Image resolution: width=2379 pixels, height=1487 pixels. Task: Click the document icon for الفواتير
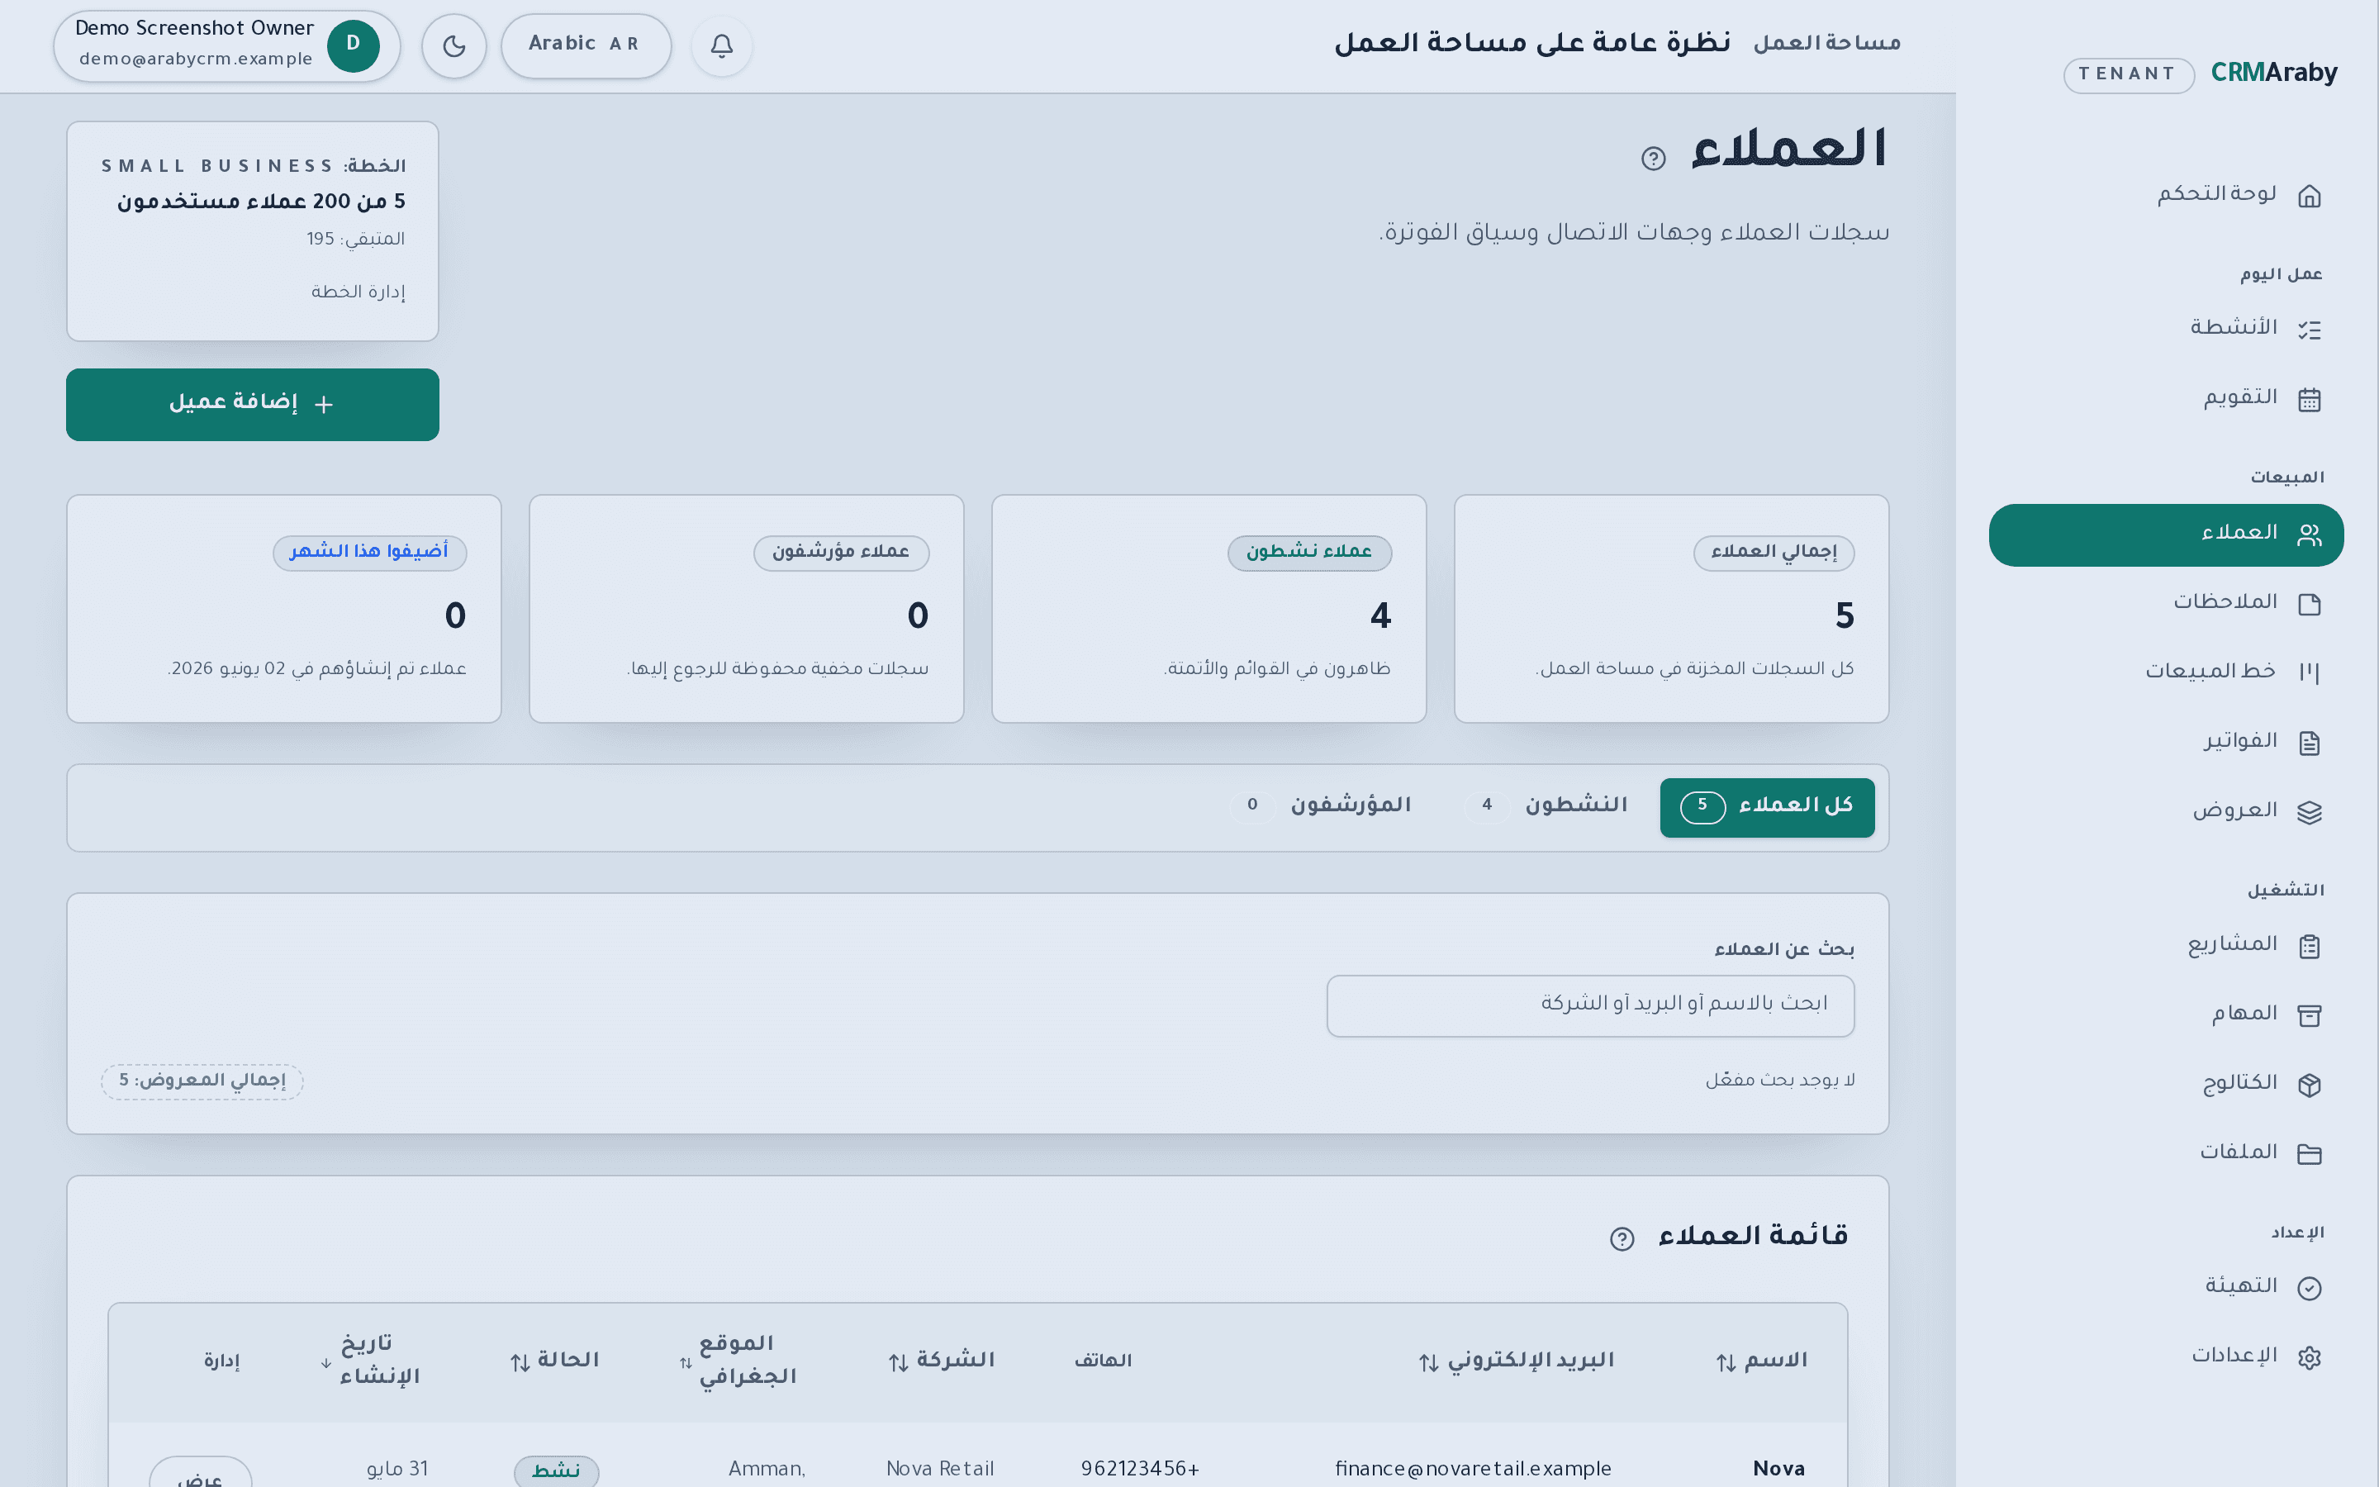(x=2310, y=743)
